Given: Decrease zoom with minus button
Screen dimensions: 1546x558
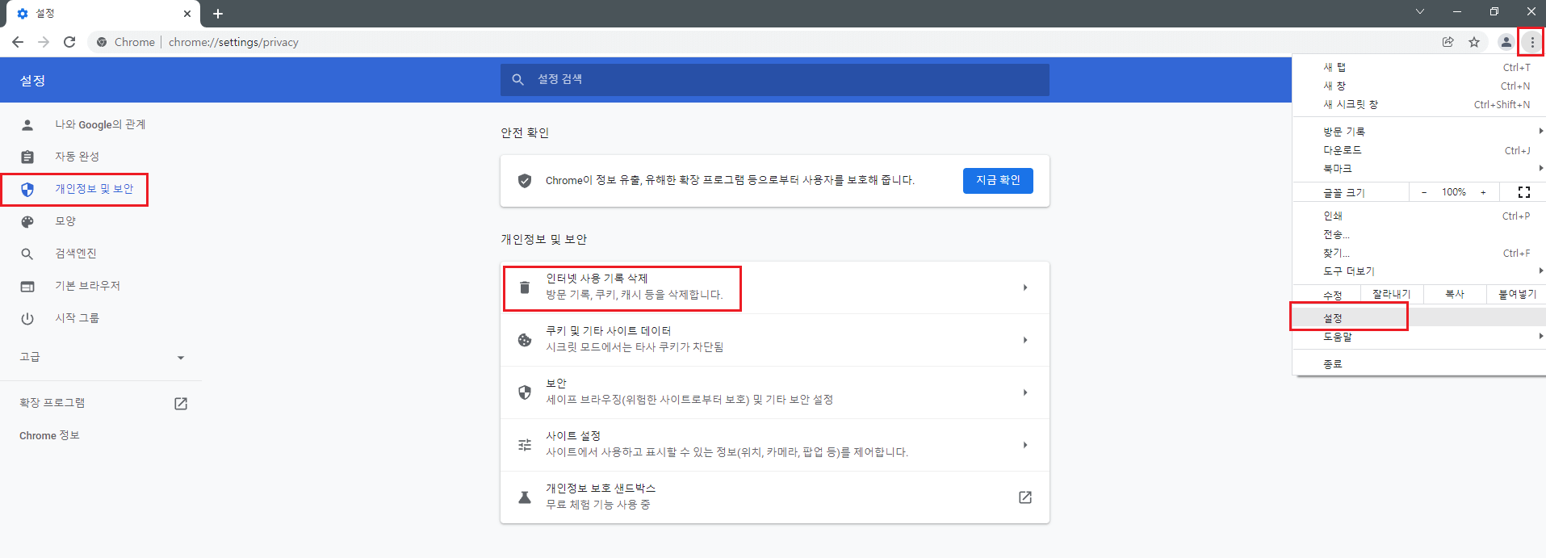Looking at the screenshot, I should coord(1424,192).
